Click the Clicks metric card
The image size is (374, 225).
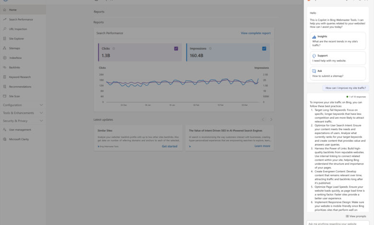click(140, 52)
